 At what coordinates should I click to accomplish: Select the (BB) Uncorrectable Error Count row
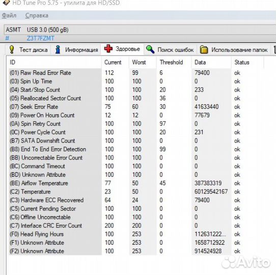click(x=136, y=158)
